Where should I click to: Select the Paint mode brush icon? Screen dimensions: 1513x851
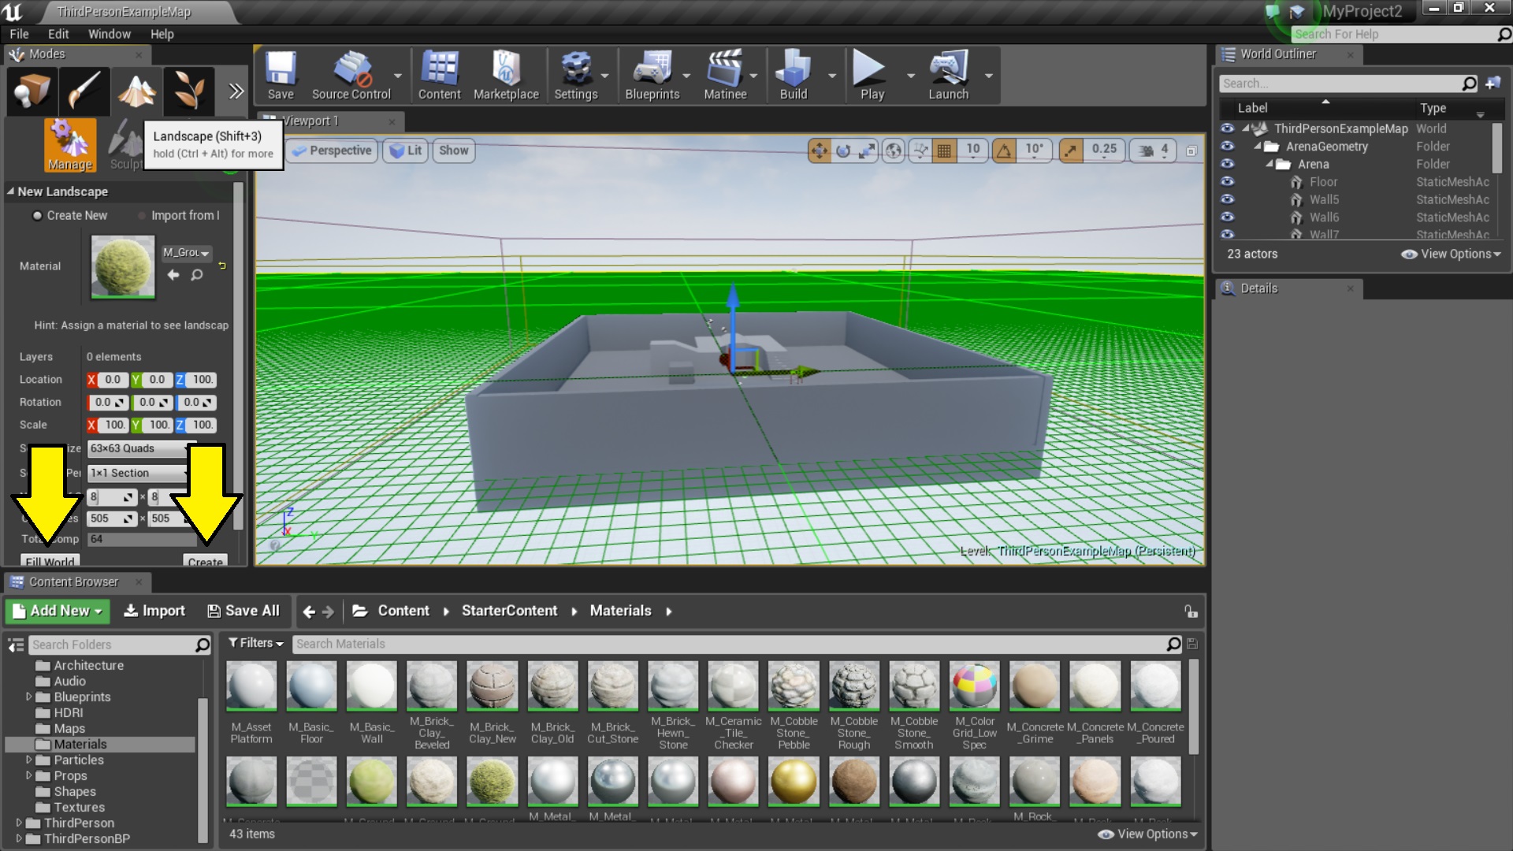coord(84,91)
